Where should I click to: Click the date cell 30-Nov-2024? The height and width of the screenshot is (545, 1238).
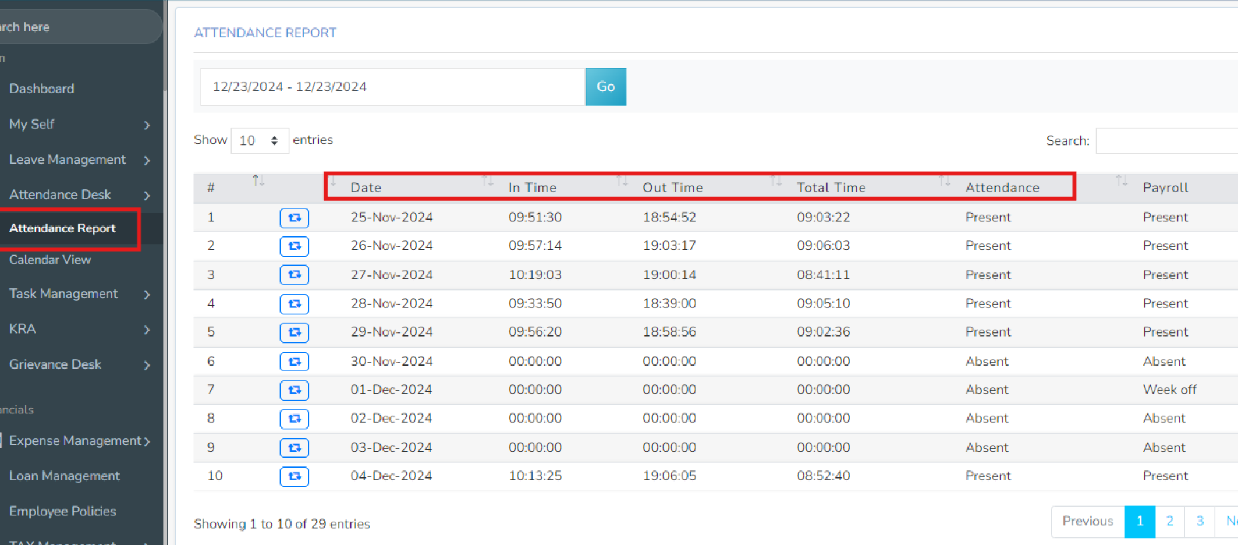tap(391, 361)
